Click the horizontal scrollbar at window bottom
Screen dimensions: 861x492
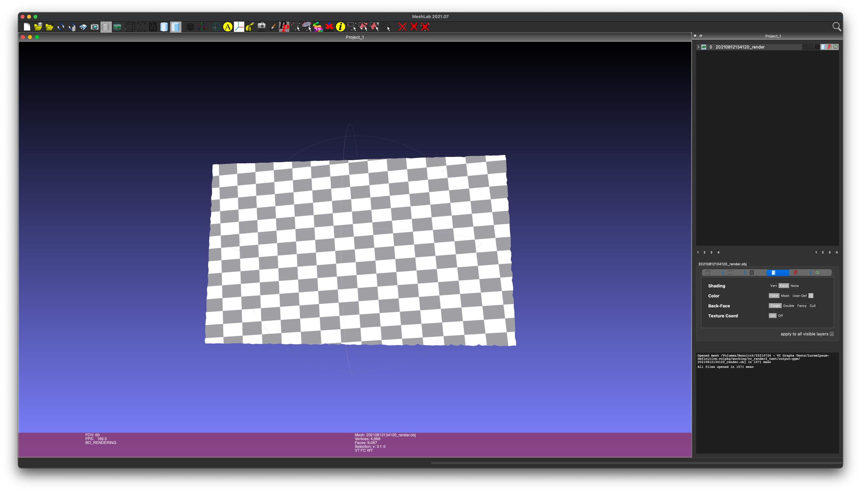[636, 463]
